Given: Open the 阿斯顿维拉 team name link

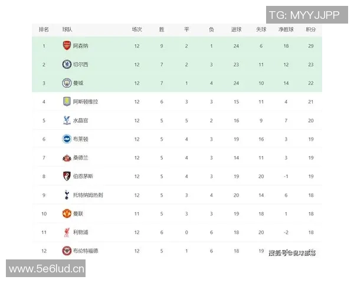Looking at the screenshot, I should pos(86,102).
